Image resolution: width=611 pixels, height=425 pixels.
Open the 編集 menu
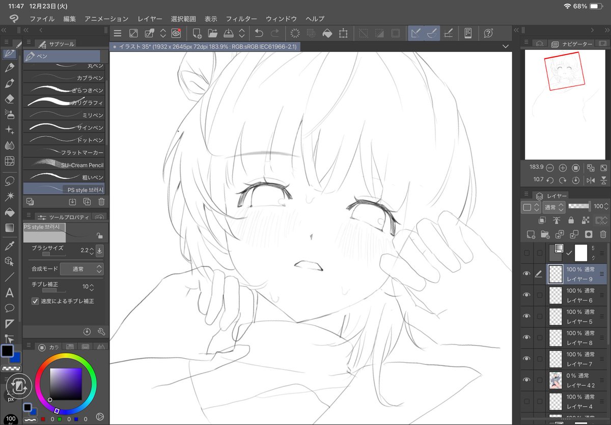coord(70,19)
